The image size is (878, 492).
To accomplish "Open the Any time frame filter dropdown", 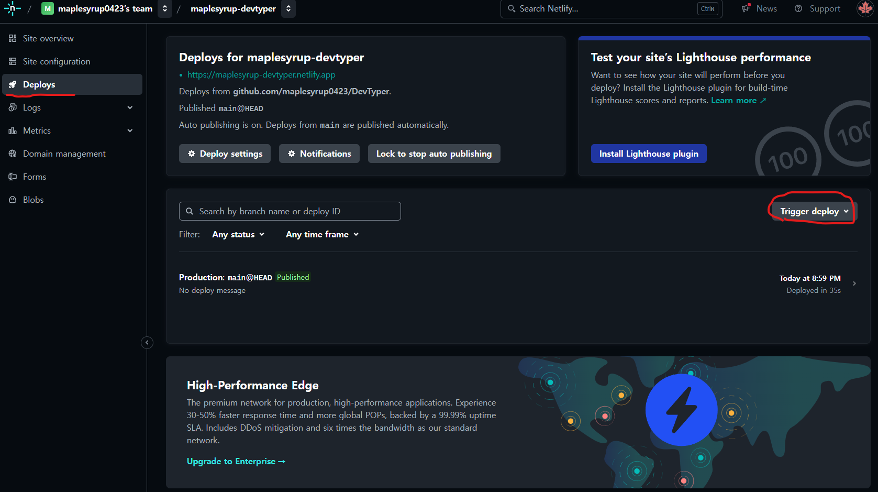I will (322, 234).
